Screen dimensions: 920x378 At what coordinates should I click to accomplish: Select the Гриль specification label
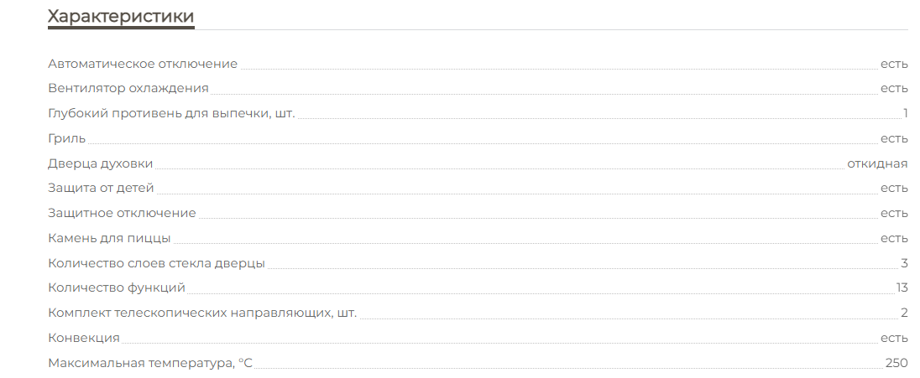coord(67,138)
